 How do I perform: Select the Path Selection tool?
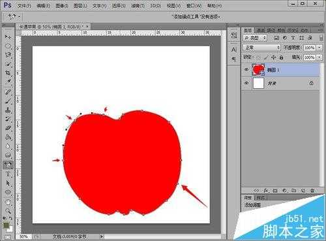click(8, 183)
